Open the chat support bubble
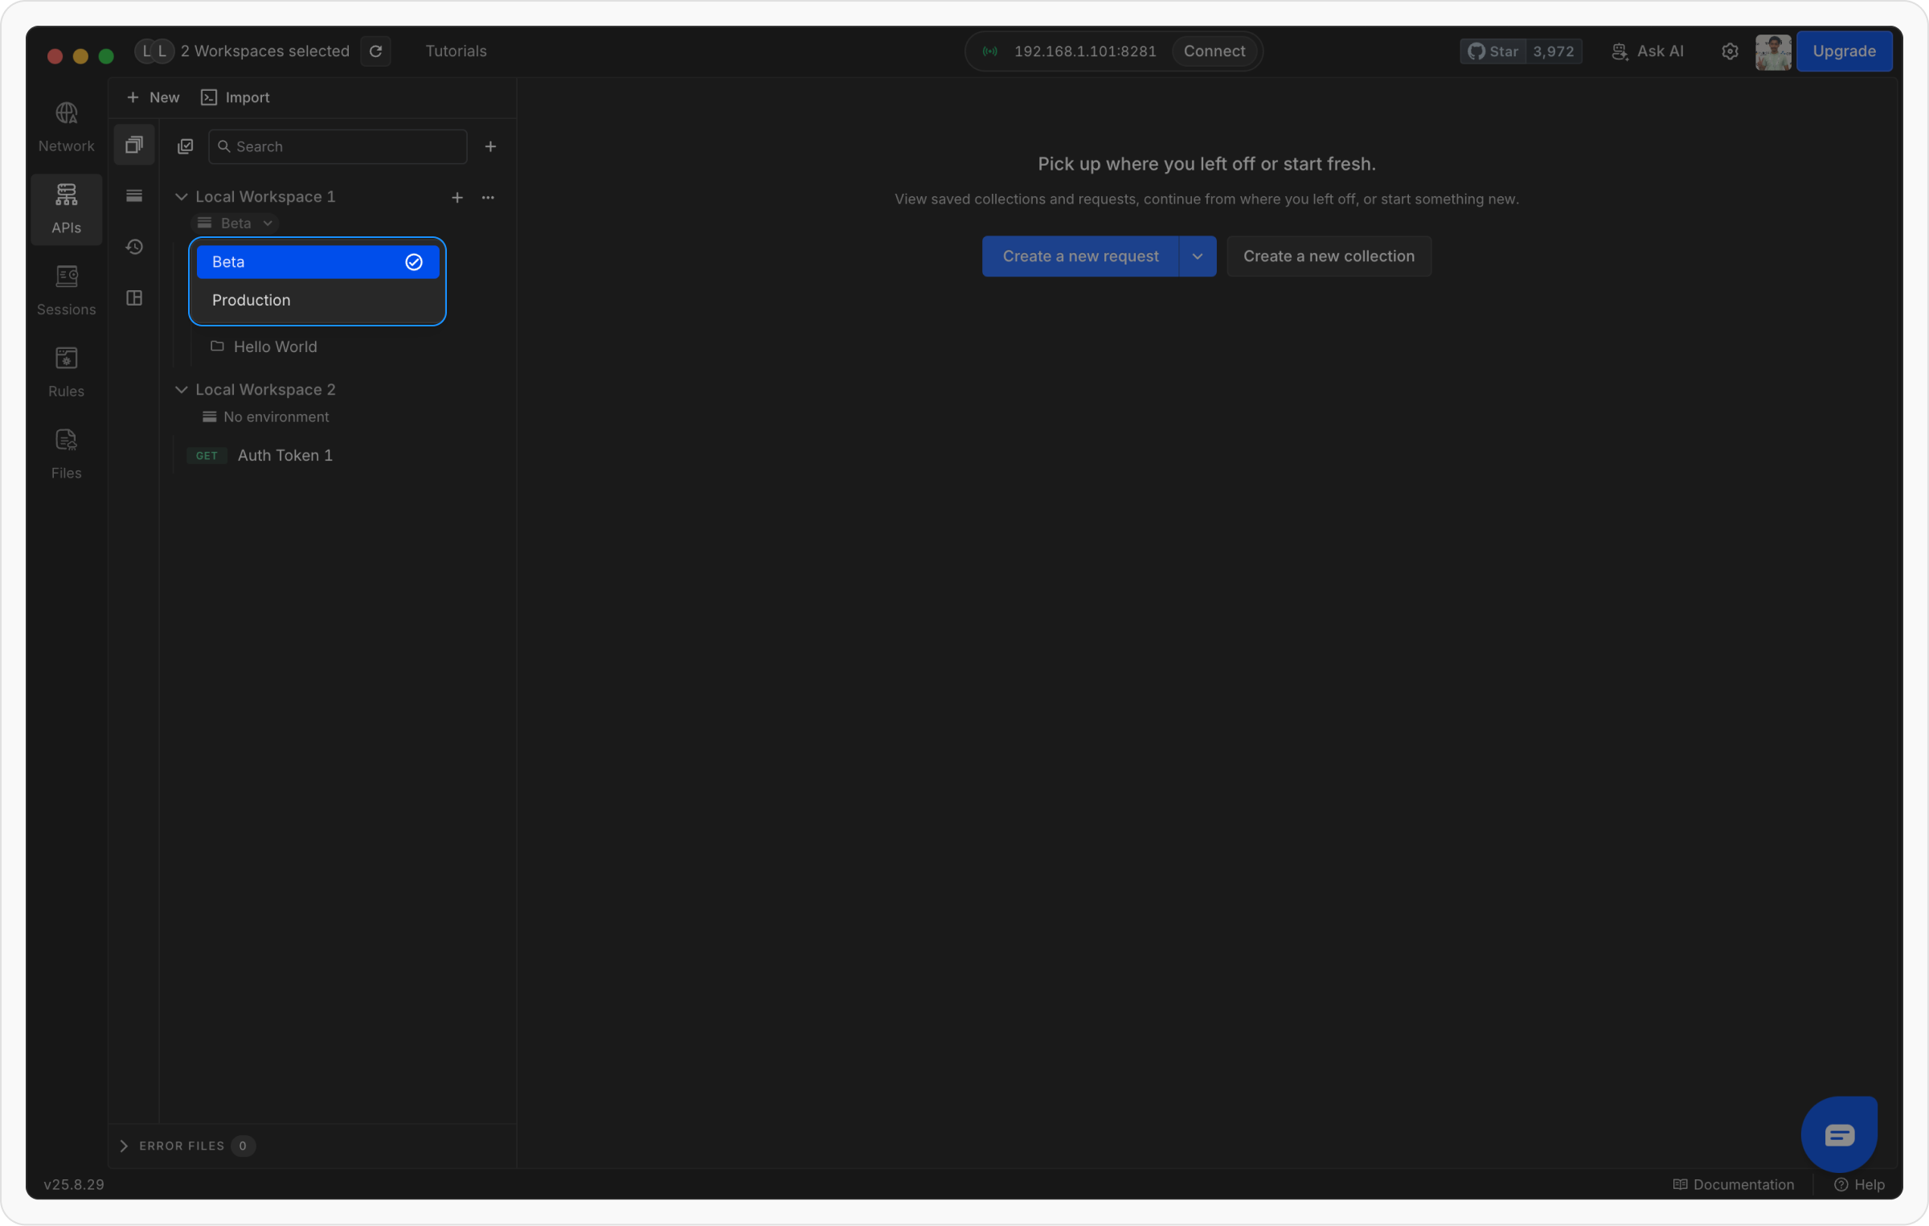 pyautogui.click(x=1839, y=1134)
